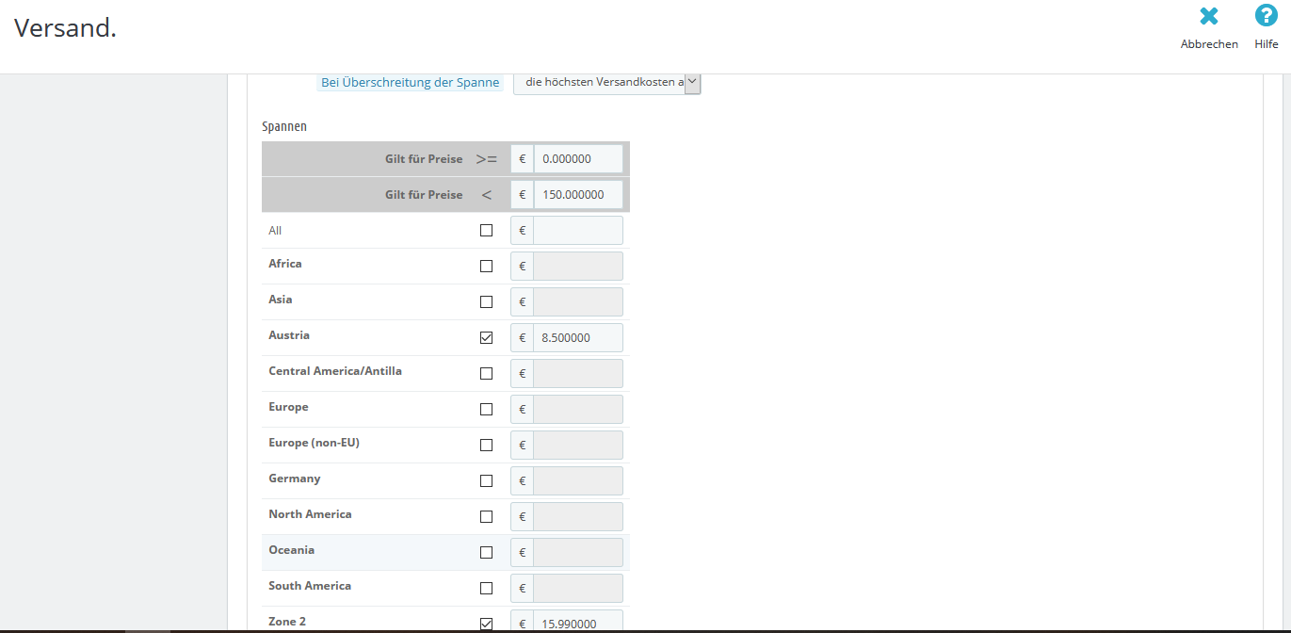Click the Bei Überschreitung der Spanne label
The height and width of the screenshot is (633, 1291).
pos(411,83)
